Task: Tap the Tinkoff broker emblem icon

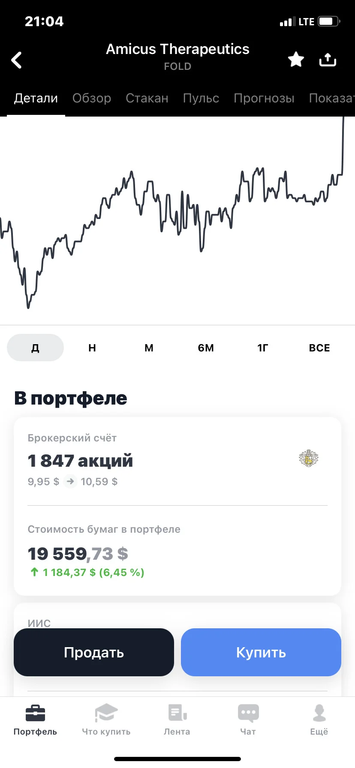Action: click(309, 458)
